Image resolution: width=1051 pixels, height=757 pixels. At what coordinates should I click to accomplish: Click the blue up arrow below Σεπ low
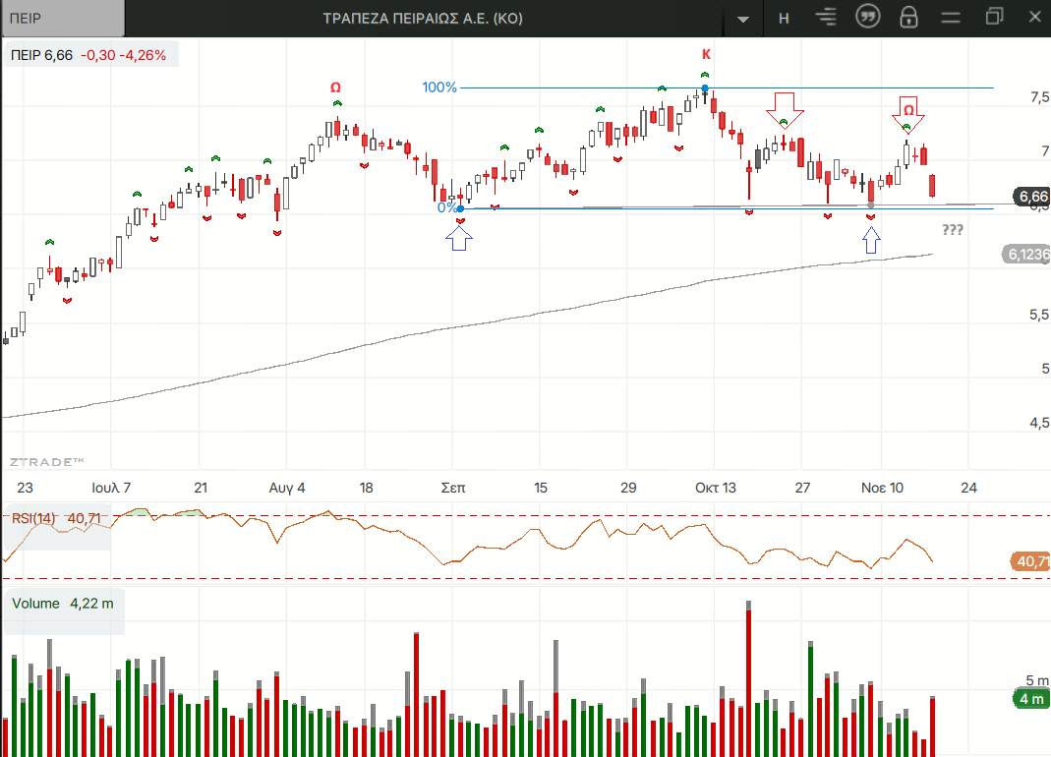point(460,237)
